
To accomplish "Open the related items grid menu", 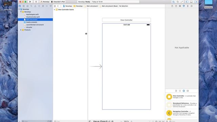I will [x=55, y=6].
